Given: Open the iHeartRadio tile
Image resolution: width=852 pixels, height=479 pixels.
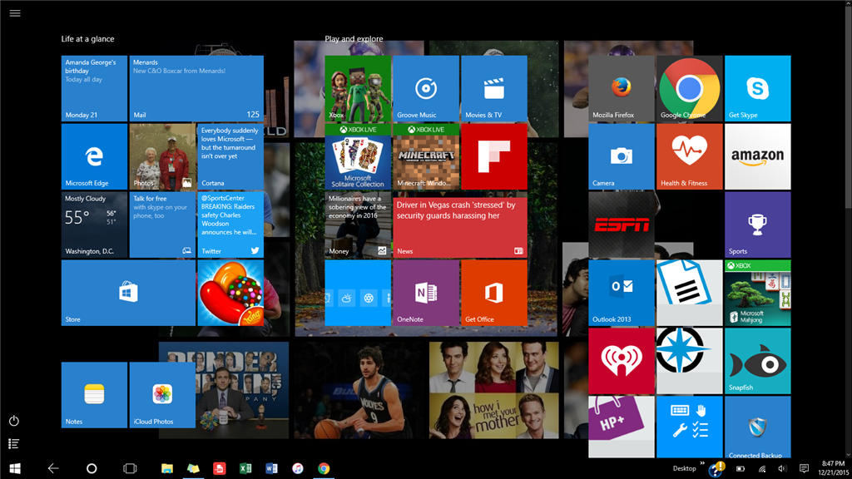Looking at the screenshot, I should 621,361.
